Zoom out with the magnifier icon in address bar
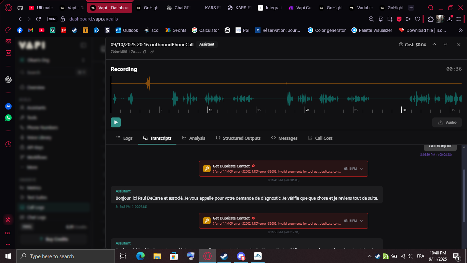This screenshot has width=467, height=263. (371, 19)
